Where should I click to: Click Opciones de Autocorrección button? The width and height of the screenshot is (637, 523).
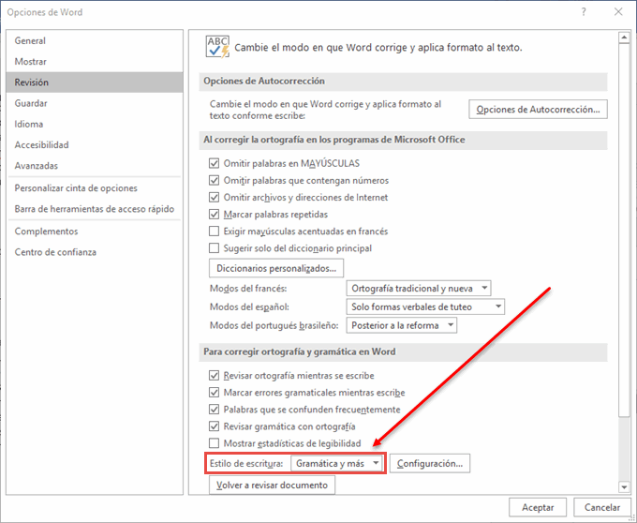tap(539, 111)
